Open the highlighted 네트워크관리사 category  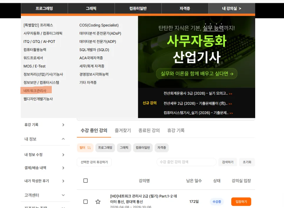click(x=35, y=90)
